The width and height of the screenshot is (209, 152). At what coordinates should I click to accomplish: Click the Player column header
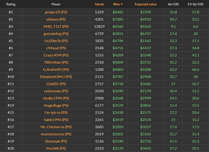click(x=56, y=4)
